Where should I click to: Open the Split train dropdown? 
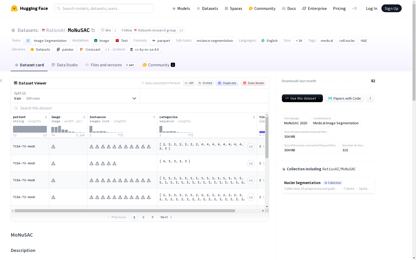75,96
